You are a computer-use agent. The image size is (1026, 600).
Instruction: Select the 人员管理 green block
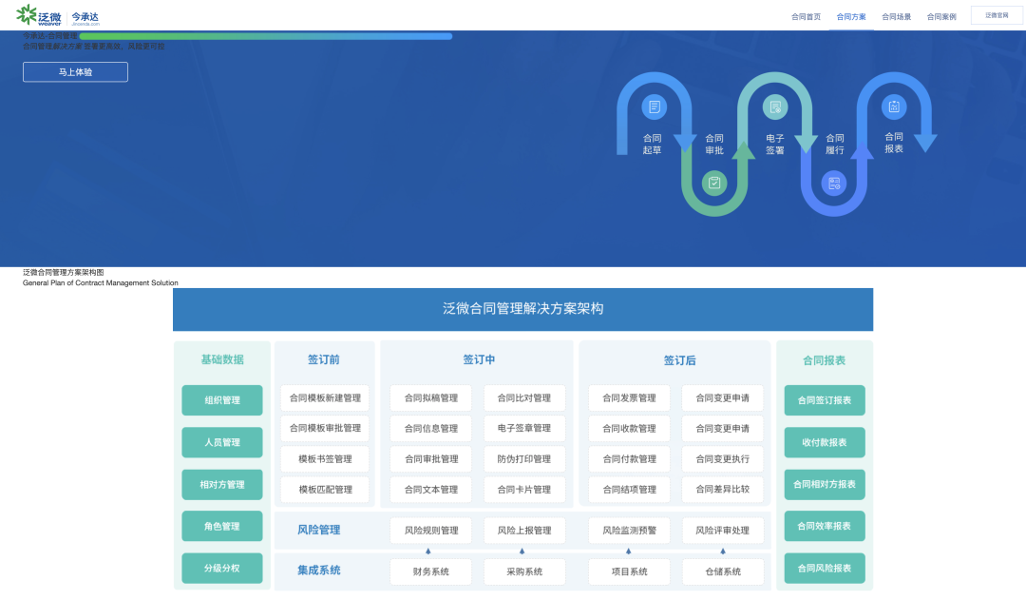coord(221,442)
